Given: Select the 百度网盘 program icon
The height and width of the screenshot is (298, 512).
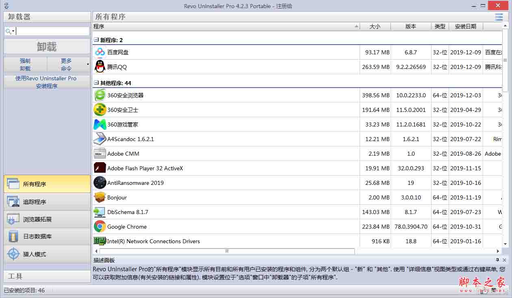Looking at the screenshot, I should coord(100,52).
